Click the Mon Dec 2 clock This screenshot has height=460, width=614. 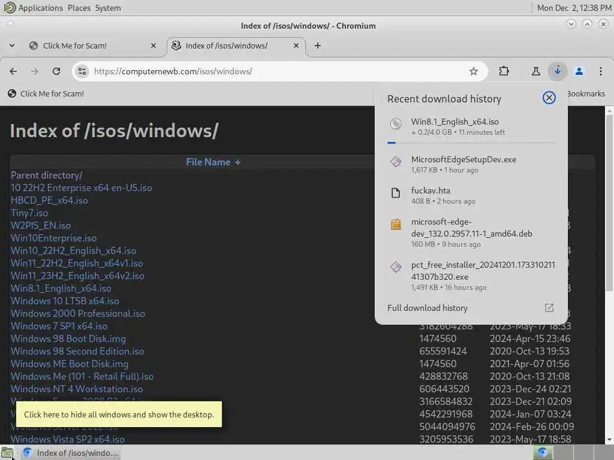tap(574, 8)
